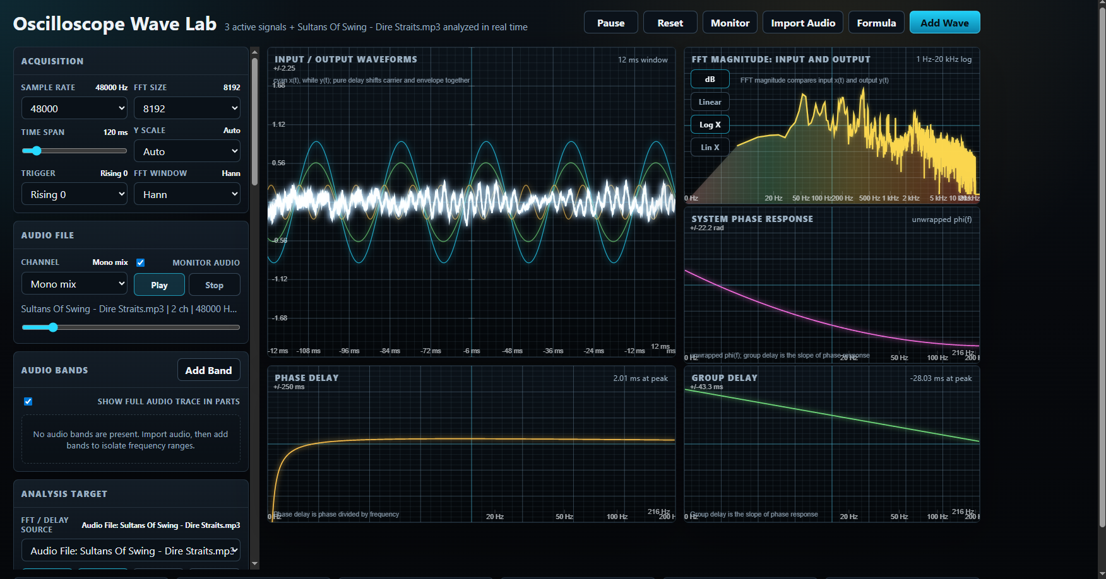The height and width of the screenshot is (579, 1106).
Task: Click Pause in the top toolbar
Action: pyautogui.click(x=611, y=23)
